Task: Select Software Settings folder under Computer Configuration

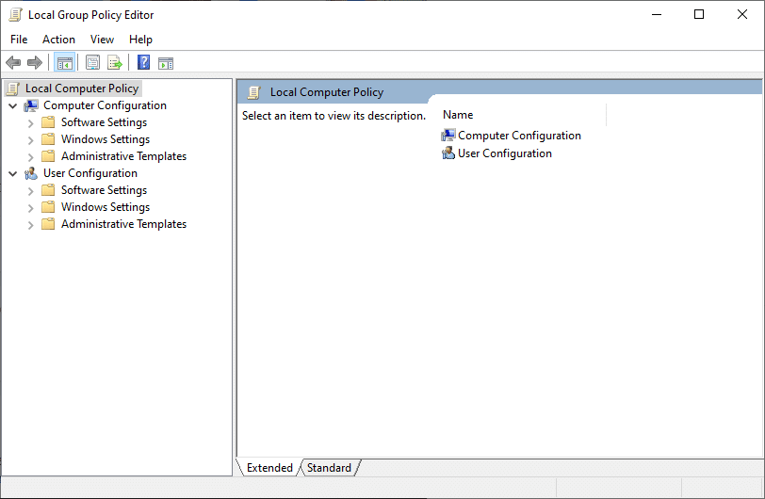Action: (x=104, y=122)
